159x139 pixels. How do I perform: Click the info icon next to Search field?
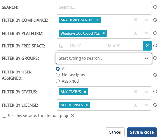click(155, 7)
